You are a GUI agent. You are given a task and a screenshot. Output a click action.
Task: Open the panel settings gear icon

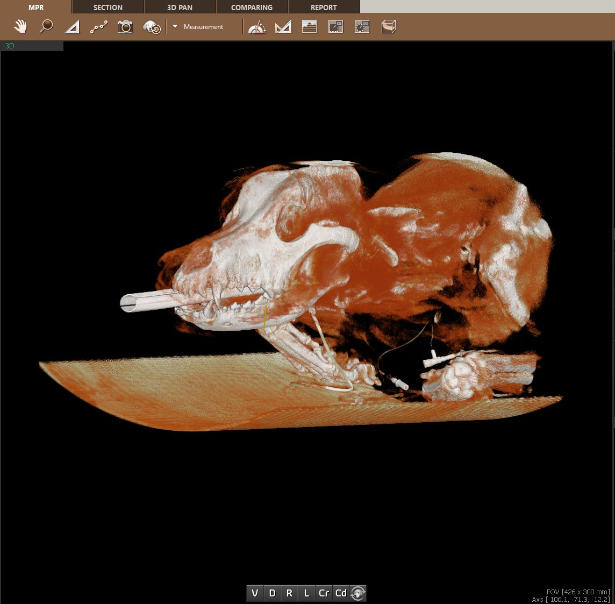tap(362, 26)
